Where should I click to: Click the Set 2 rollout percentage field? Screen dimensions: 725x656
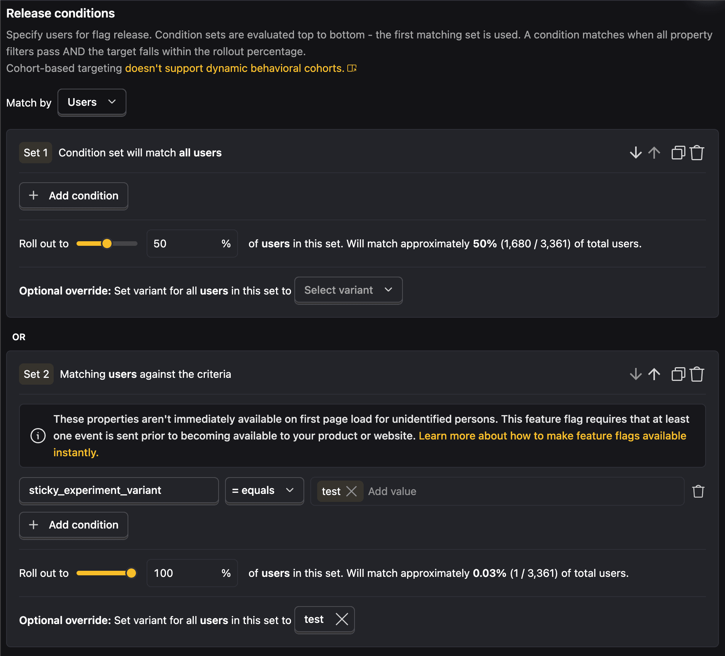[x=192, y=573]
